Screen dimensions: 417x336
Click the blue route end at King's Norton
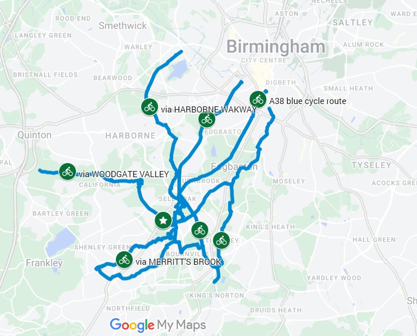coord(215,282)
